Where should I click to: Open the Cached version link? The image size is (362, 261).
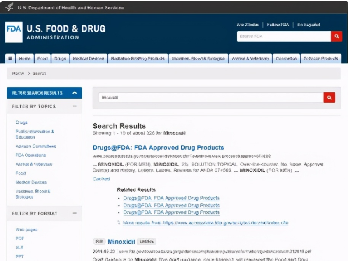point(101,179)
